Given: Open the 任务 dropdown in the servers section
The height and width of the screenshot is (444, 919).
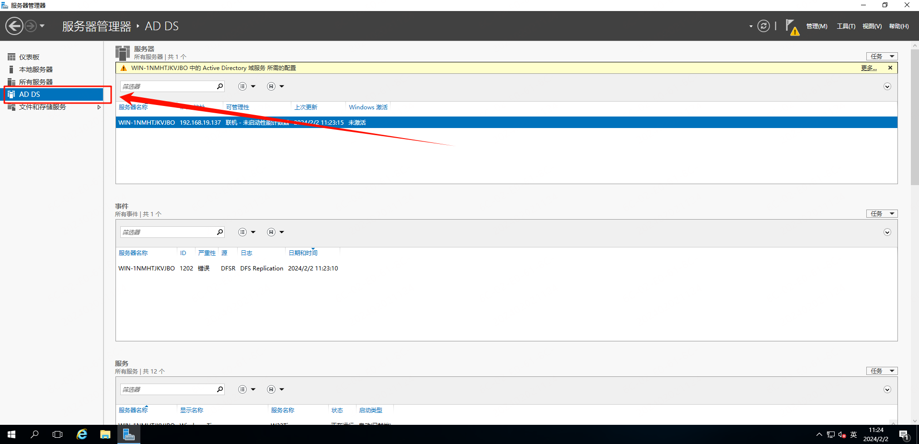Looking at the screenshot, I should click(x=882, y=57).
